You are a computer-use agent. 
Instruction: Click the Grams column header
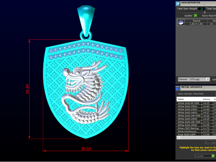click(207, 99)
